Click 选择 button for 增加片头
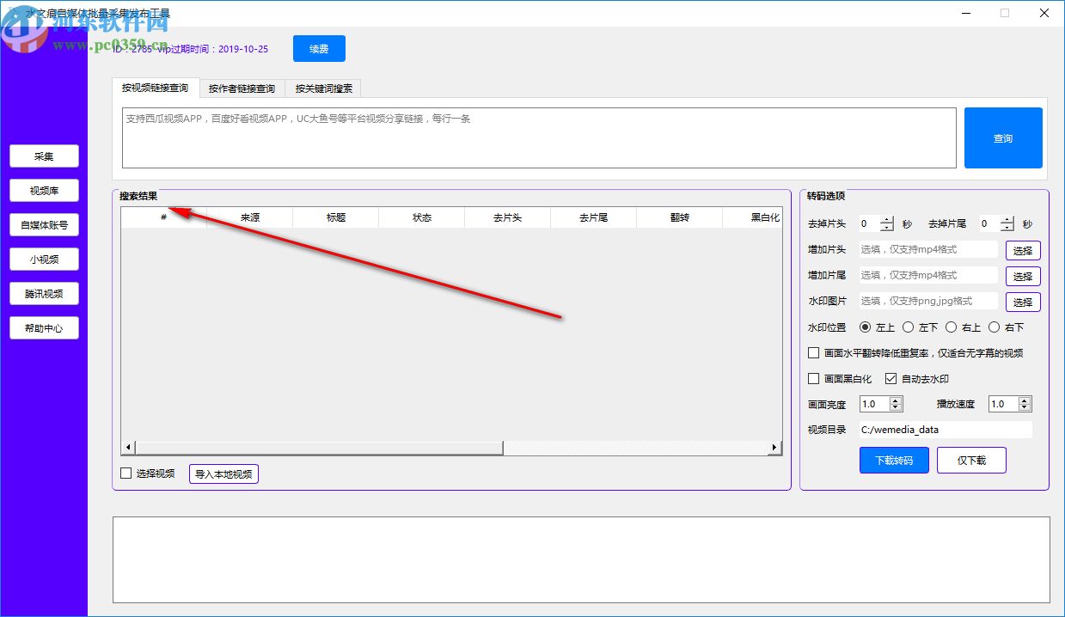The image size is (1065, 617). [1023, 251]
